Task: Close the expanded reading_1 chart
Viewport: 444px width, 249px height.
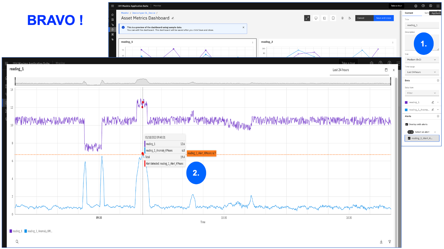Action: [x=394, y=70]
